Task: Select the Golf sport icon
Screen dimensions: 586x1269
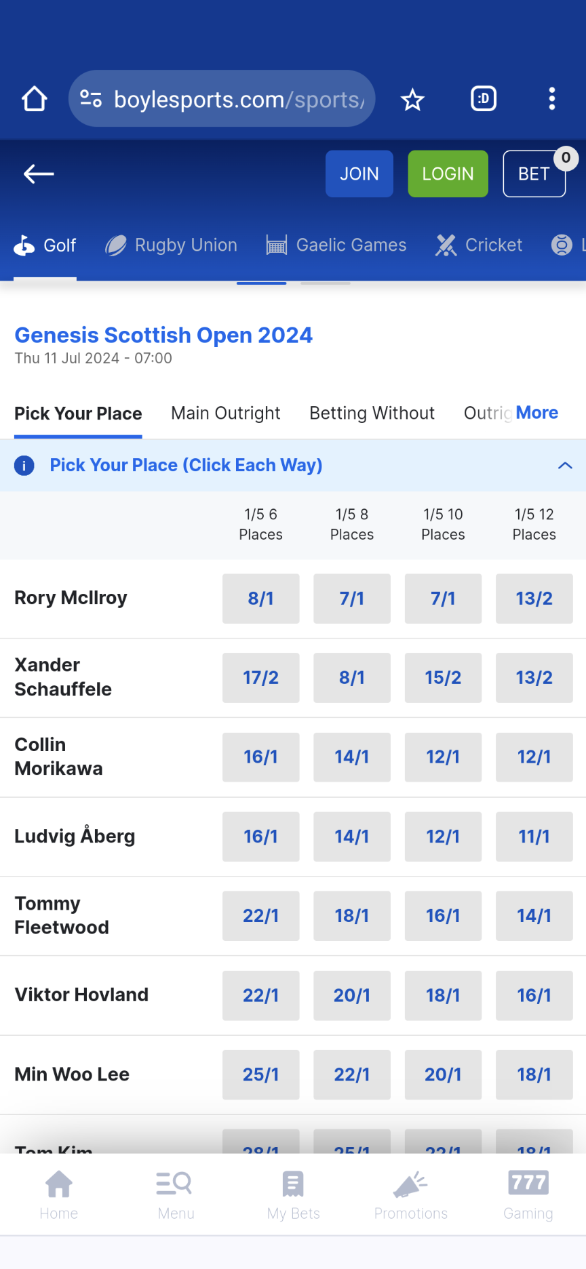Action: (24, 245)
